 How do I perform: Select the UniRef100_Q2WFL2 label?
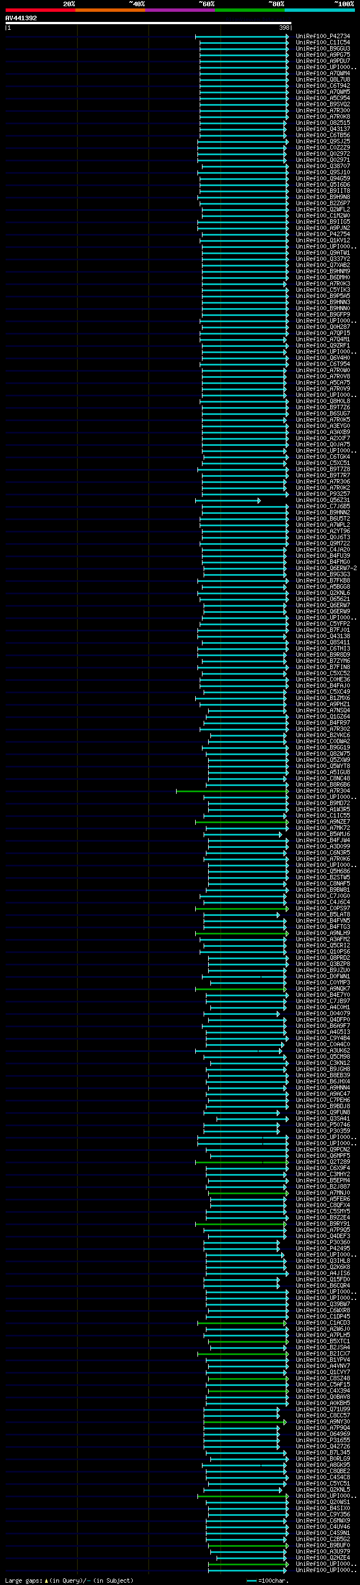(323, 210)
